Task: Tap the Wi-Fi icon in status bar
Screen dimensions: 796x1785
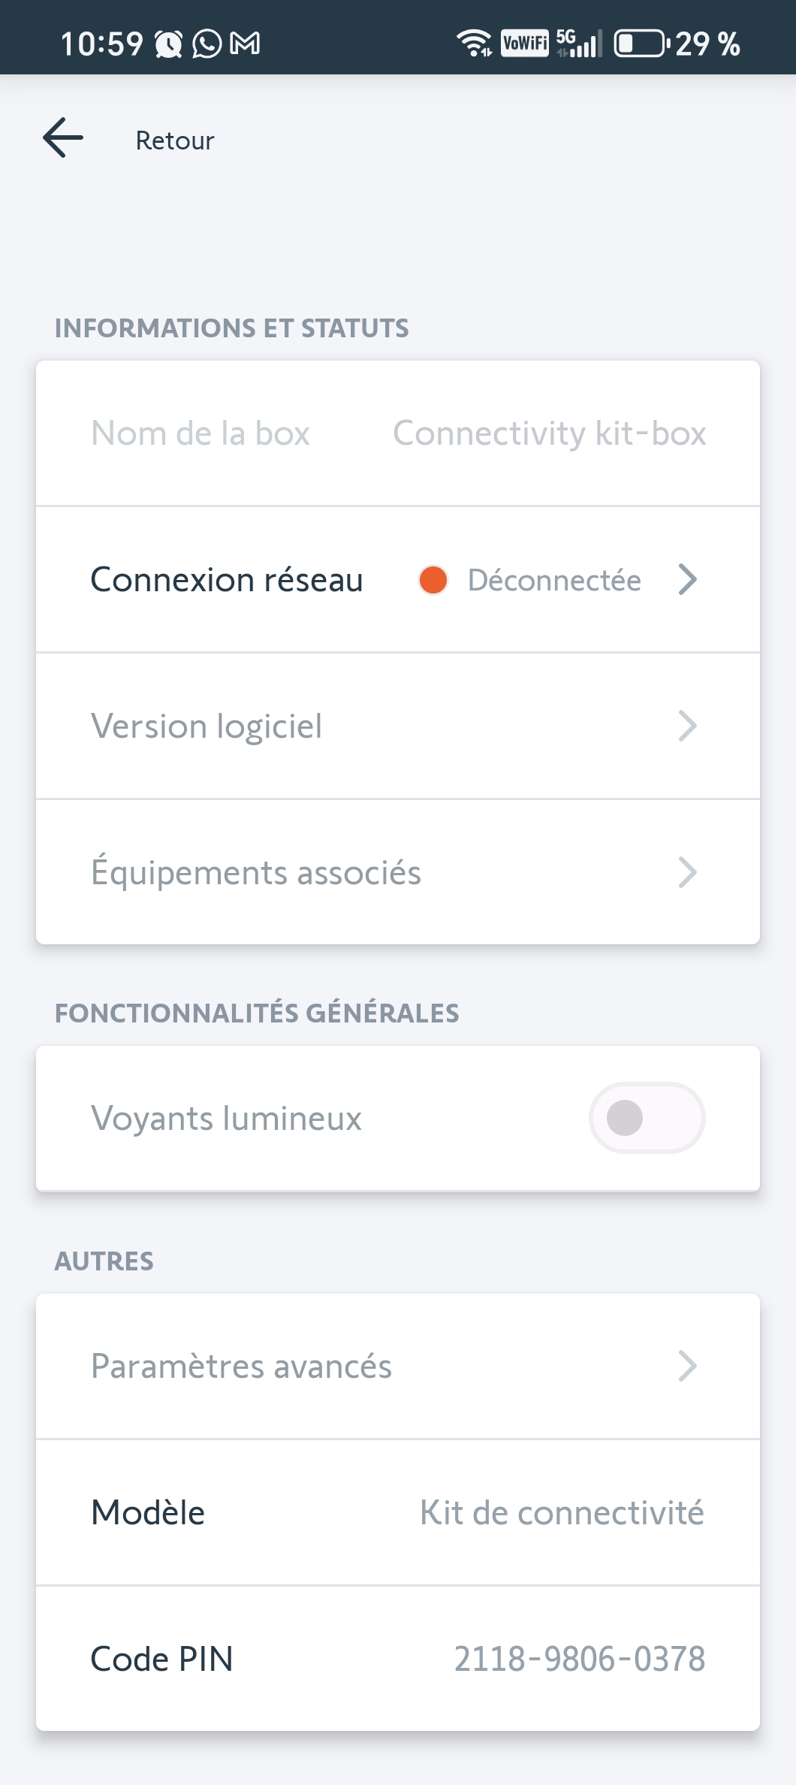Action: coord(474,43)
